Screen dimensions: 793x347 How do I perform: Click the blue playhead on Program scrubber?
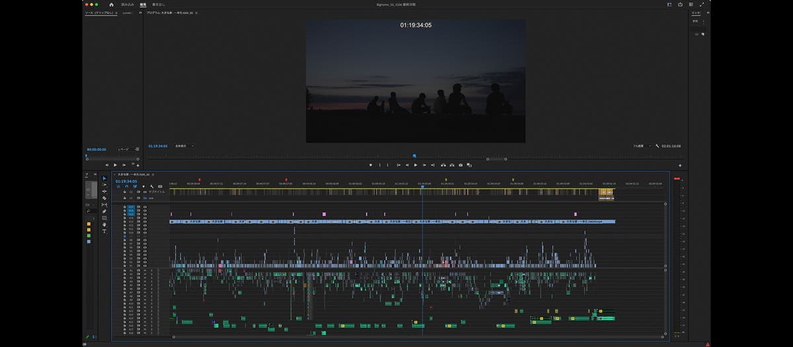point(414,156)
